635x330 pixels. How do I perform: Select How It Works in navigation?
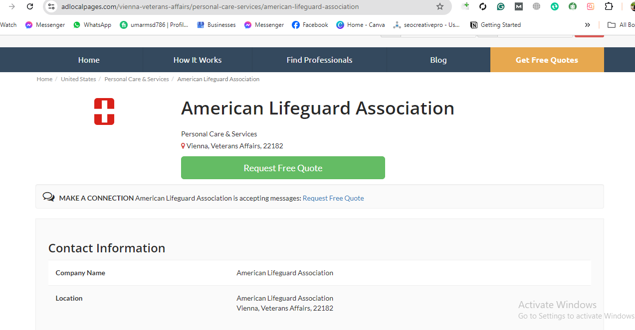[198, 60]
